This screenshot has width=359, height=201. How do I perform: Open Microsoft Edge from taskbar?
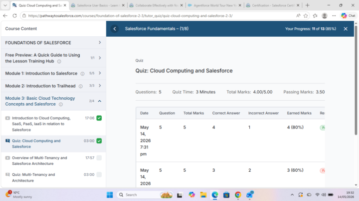pyautogui.click(x=215, y=195)
